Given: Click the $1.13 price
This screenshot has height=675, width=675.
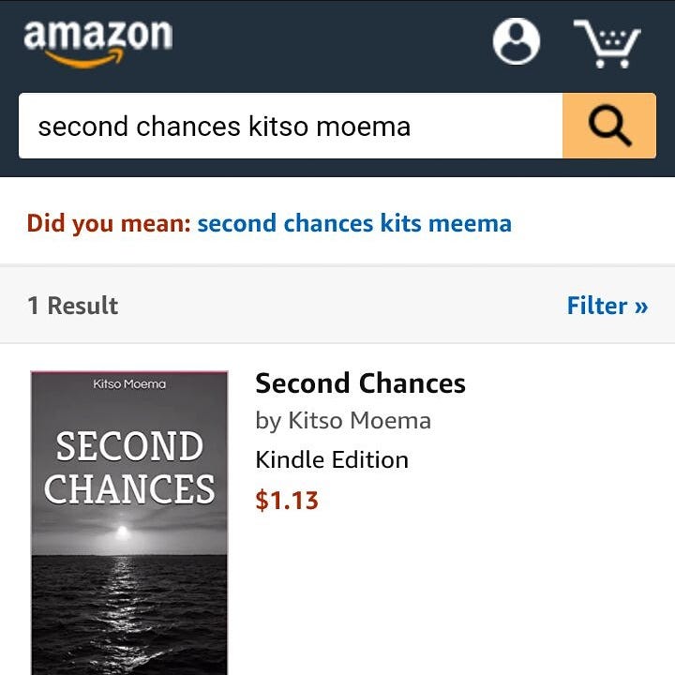Looking at the screenshot, I should [287, 501].
